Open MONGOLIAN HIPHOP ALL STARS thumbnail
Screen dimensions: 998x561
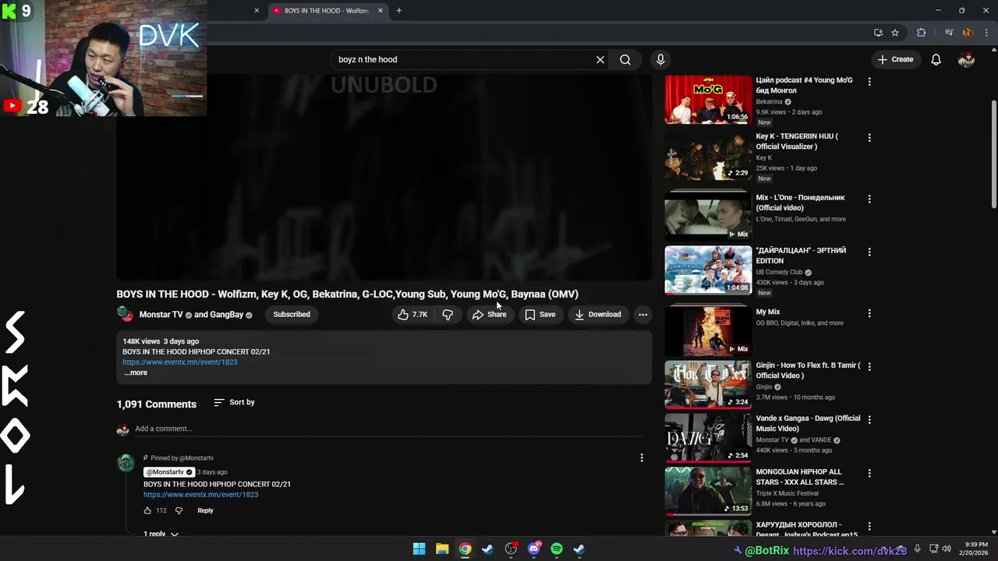(708, 491)
